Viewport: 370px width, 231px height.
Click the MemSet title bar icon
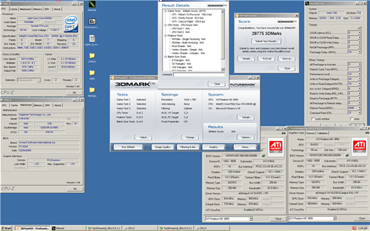point(307,4)
